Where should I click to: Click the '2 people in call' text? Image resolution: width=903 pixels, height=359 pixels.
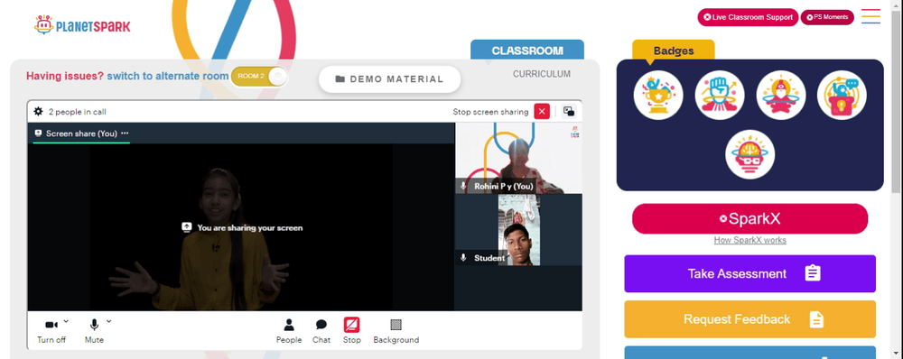(77, 112)
